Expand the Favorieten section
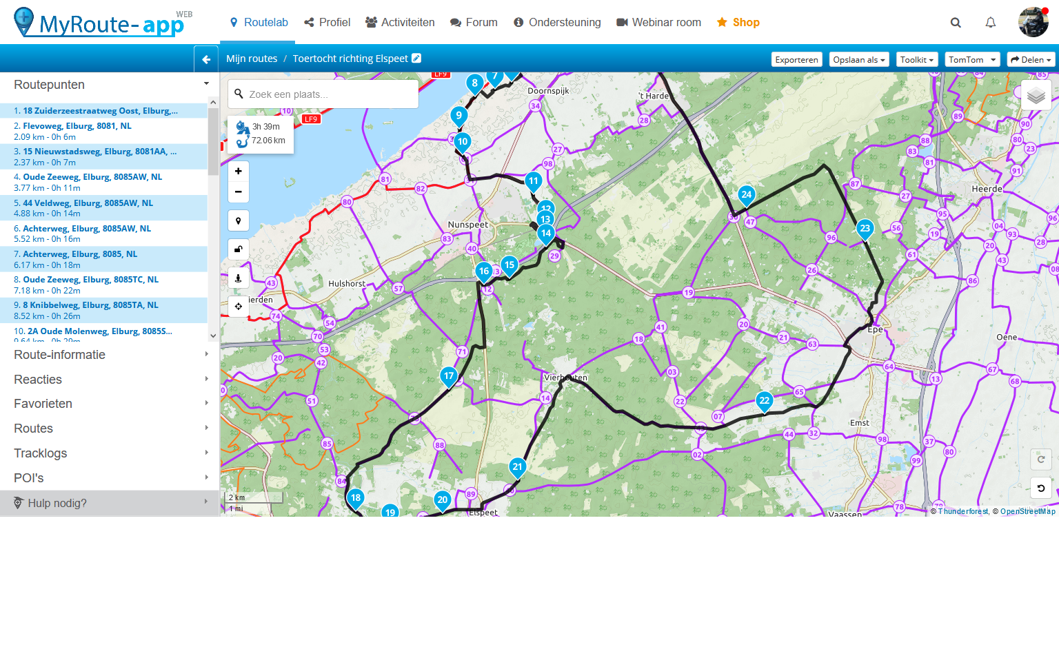 [110, 404]
